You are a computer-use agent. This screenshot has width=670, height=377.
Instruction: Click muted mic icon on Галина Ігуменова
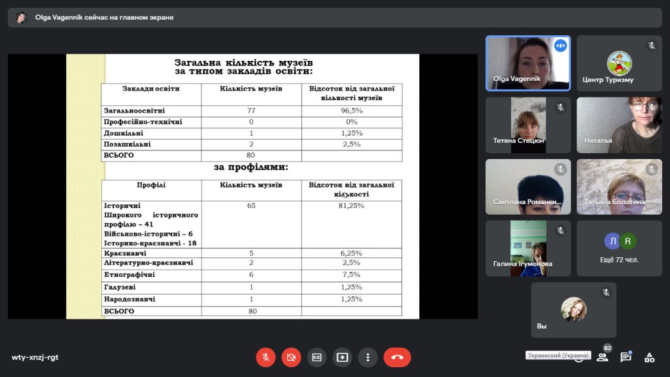(x=560, y=230)
